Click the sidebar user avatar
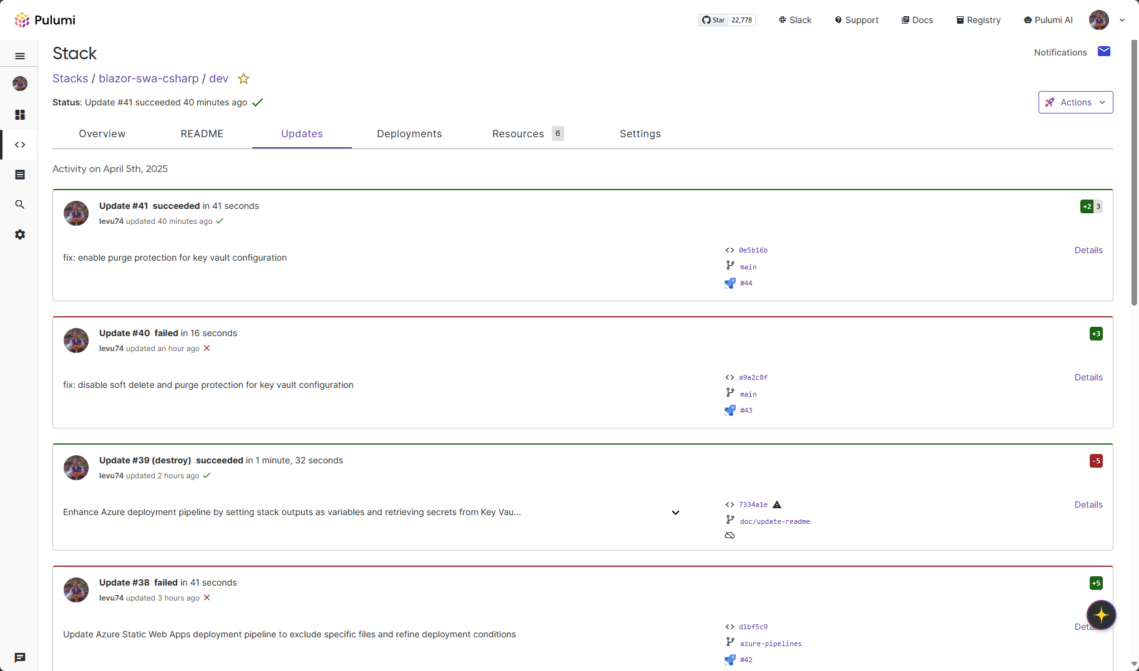The image size is (1139, 671). point(20,84)
